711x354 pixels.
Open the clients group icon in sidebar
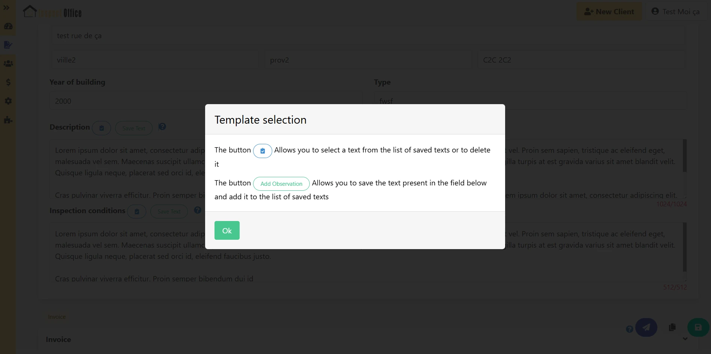[8, 64]
